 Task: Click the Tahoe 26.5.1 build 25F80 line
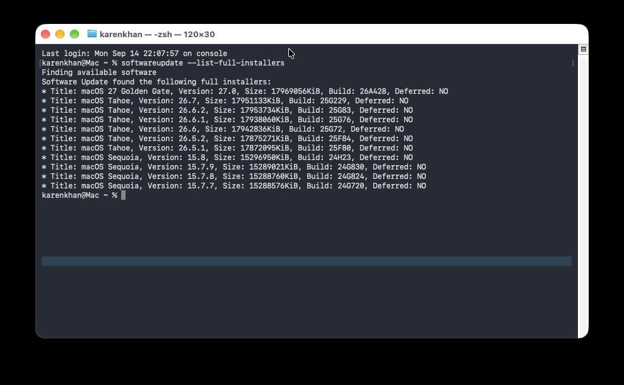[x=227, y=148]
